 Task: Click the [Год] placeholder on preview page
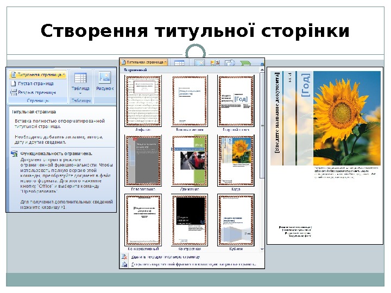tap(306, 85)
